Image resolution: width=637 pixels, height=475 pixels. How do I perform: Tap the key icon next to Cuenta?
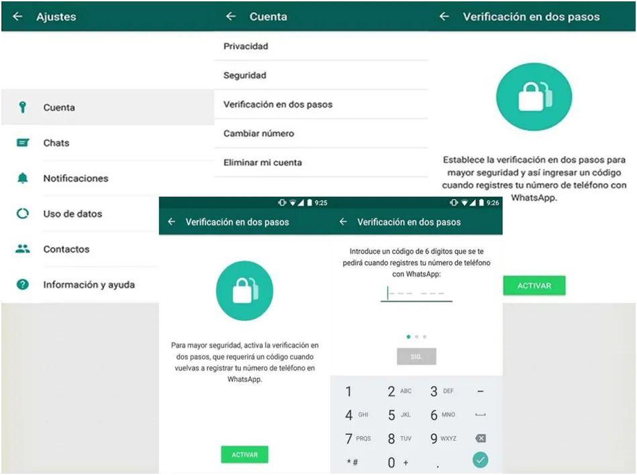coord(23,107)
